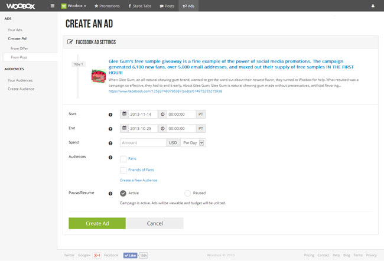Open Your Ads in the sidebar

point(15,30)
